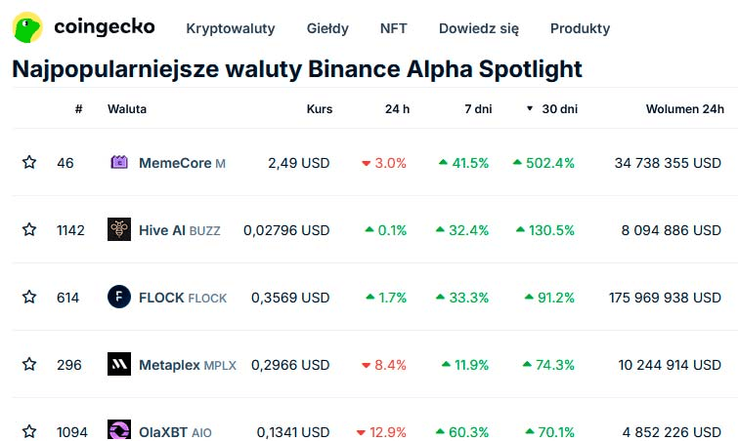This screenshot has width=738, height=441.
Task: Sort table by Wolumen 24h header
Action: pos(684,109)
